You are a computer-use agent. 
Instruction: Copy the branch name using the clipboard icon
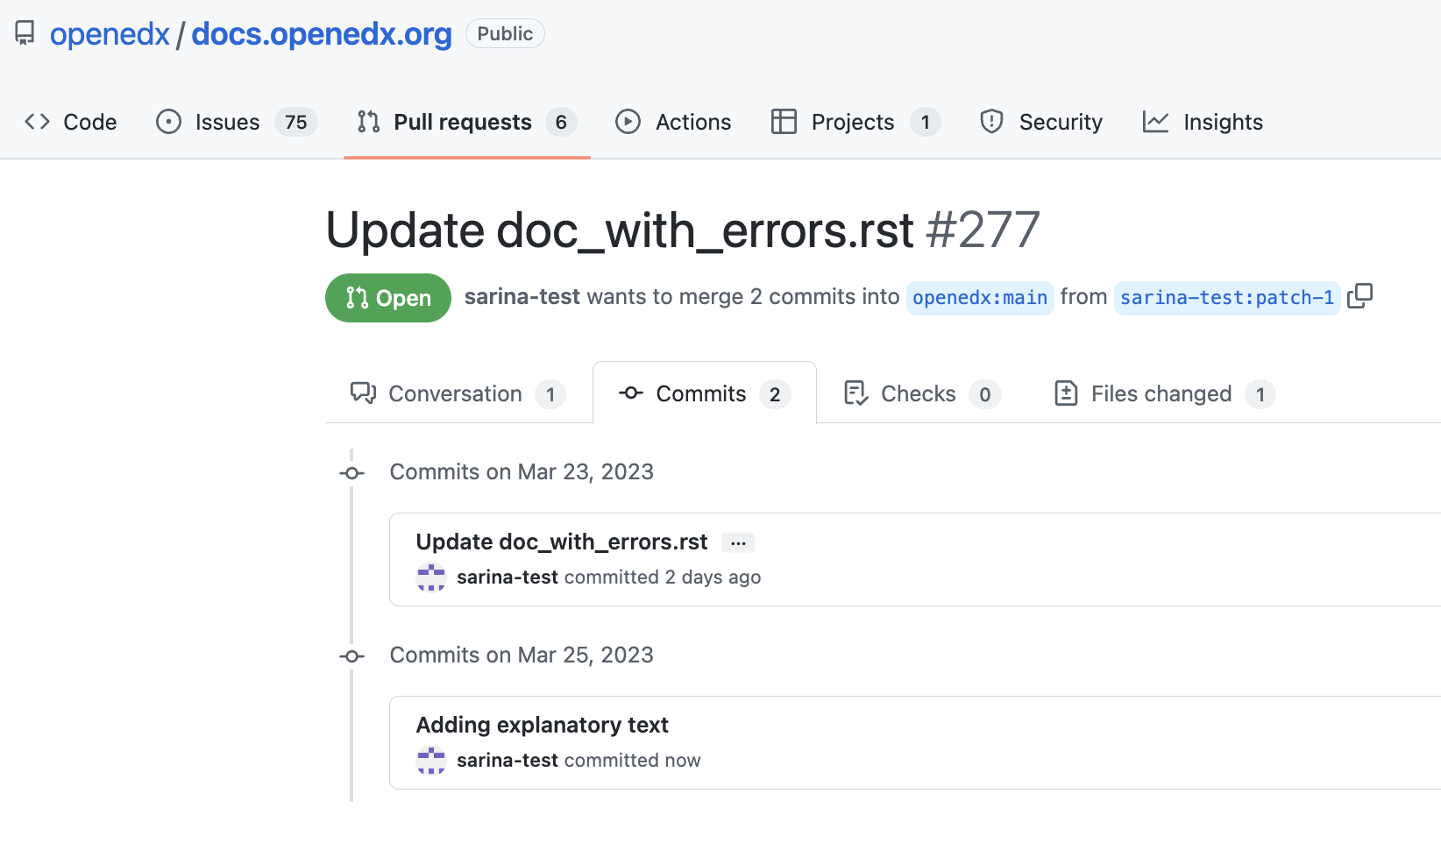[1359, 296]
